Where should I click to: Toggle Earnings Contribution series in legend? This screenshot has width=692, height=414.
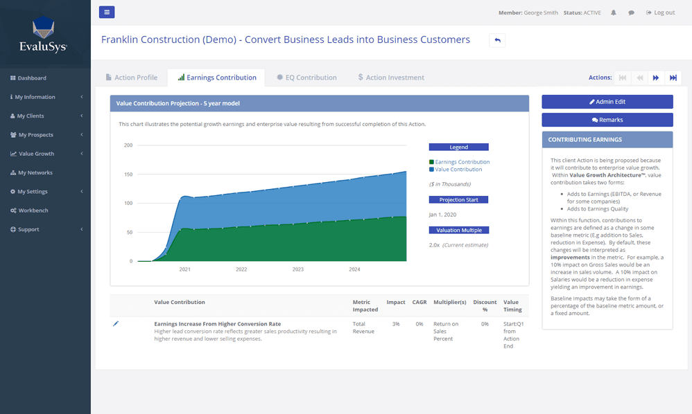(460, 162)
